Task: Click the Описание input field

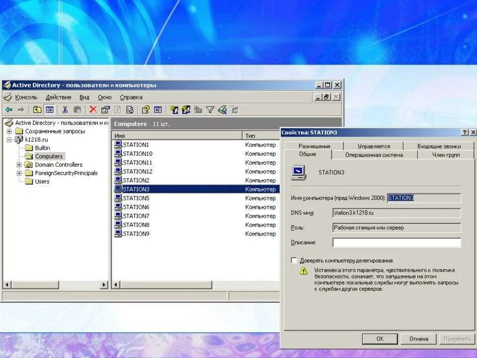Action: coord(397,243)
